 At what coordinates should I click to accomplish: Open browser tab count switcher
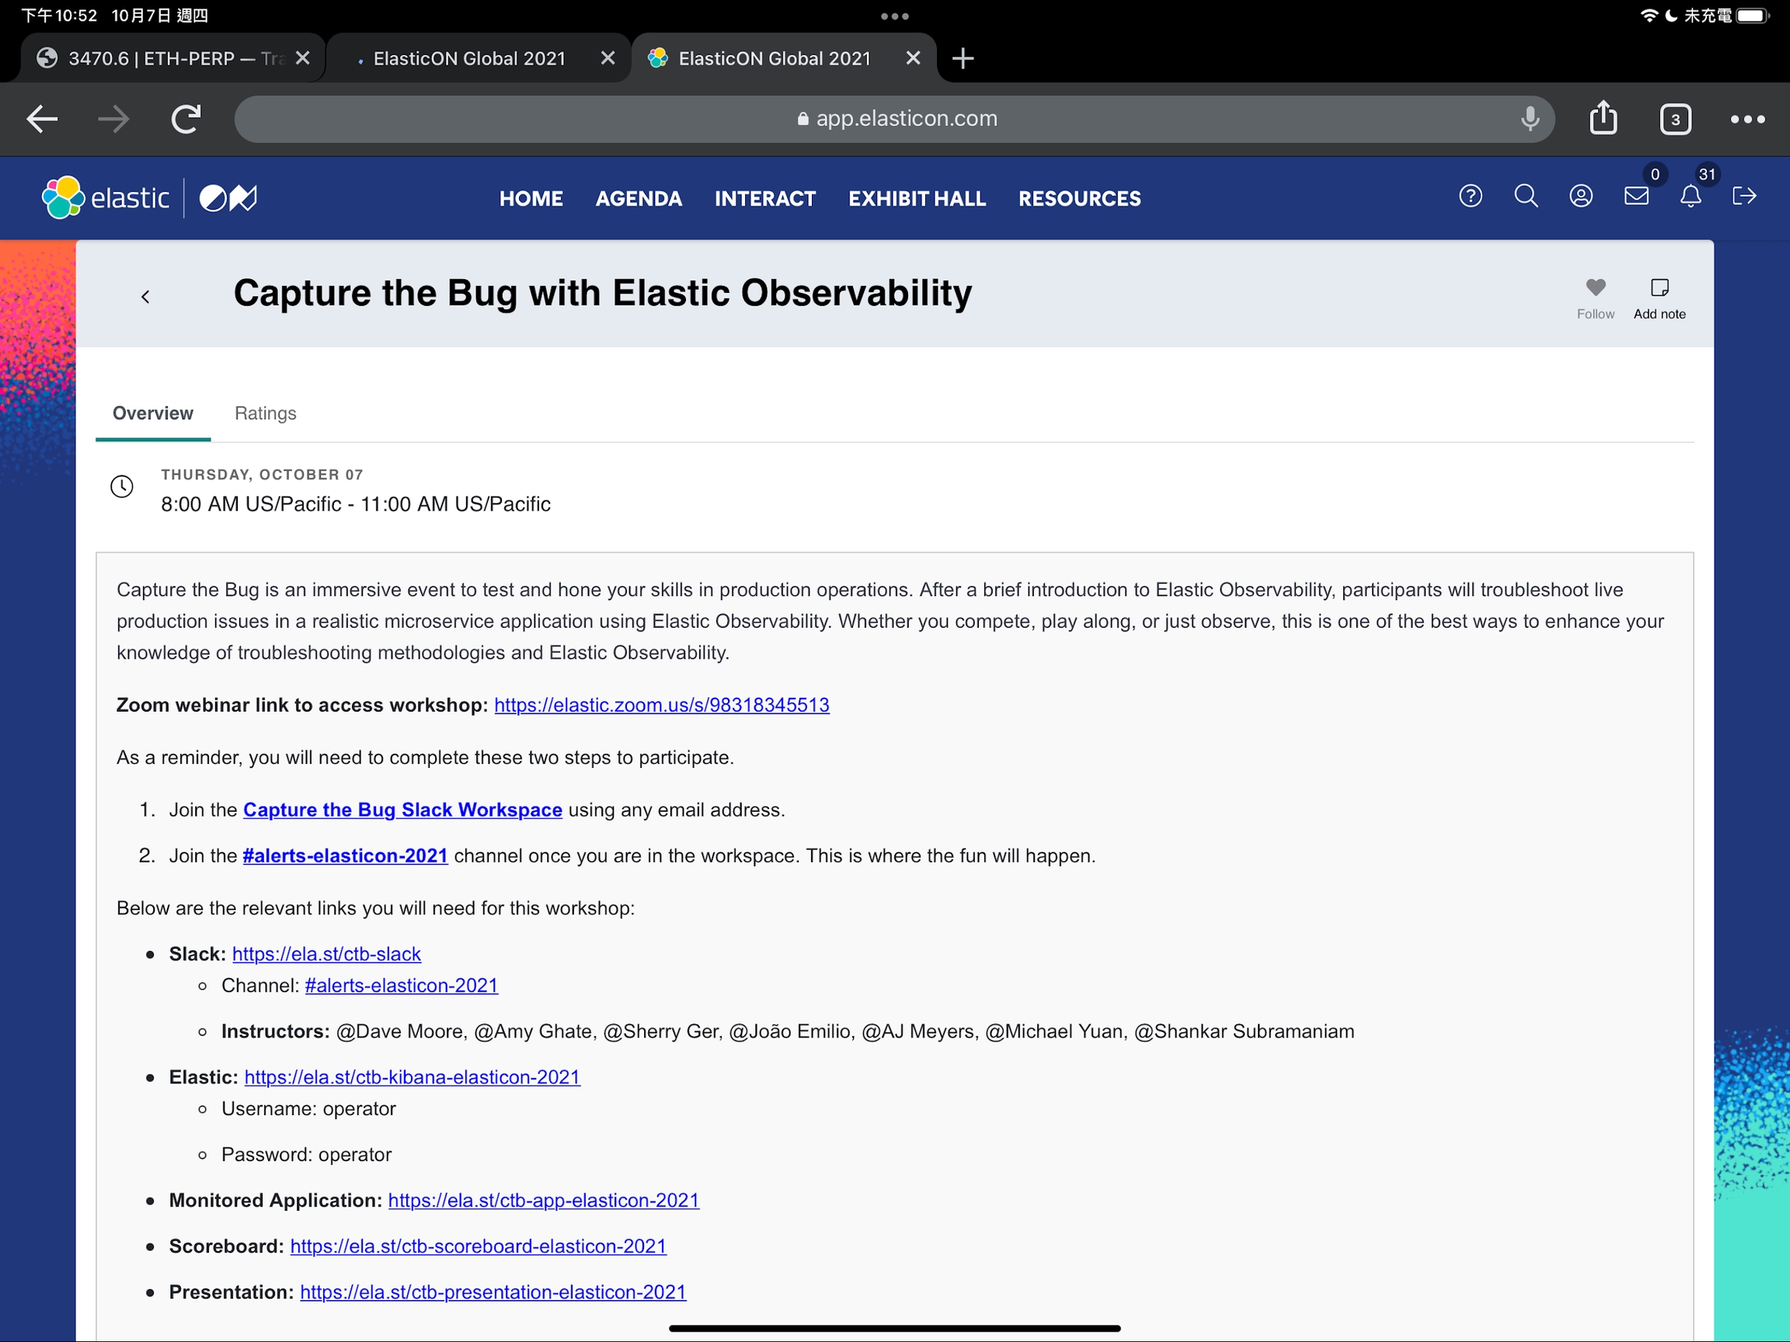click(1675, 120)
